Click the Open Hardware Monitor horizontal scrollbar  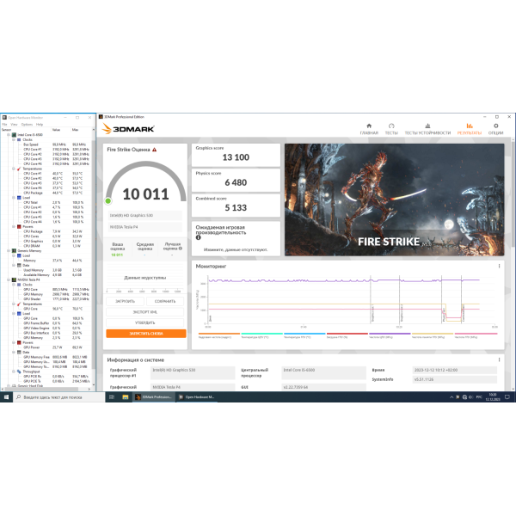pyautogui.click(x=46, y=389)
